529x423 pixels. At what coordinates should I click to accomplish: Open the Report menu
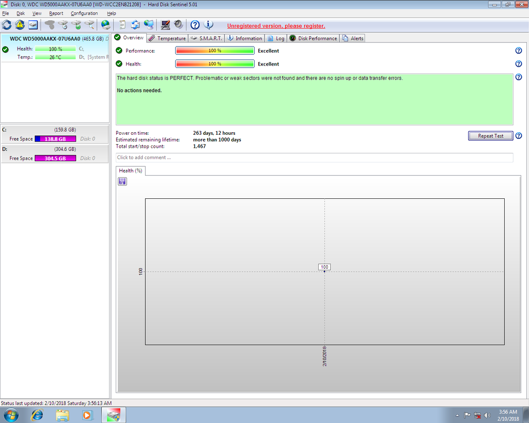pyautogui.click(x=56, y=13)
